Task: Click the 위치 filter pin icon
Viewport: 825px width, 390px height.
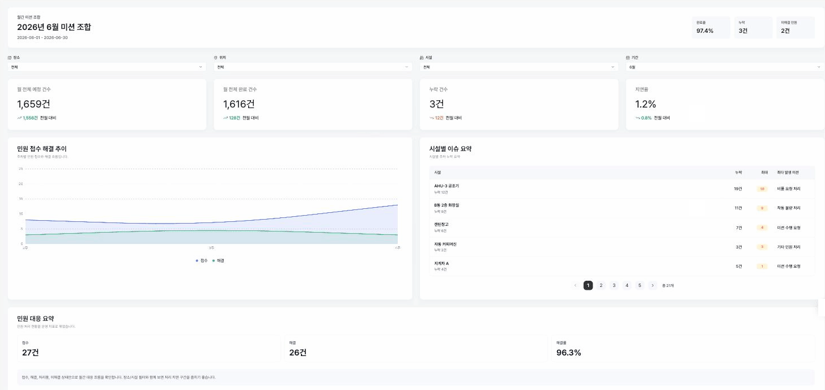Action: [216, 58]
